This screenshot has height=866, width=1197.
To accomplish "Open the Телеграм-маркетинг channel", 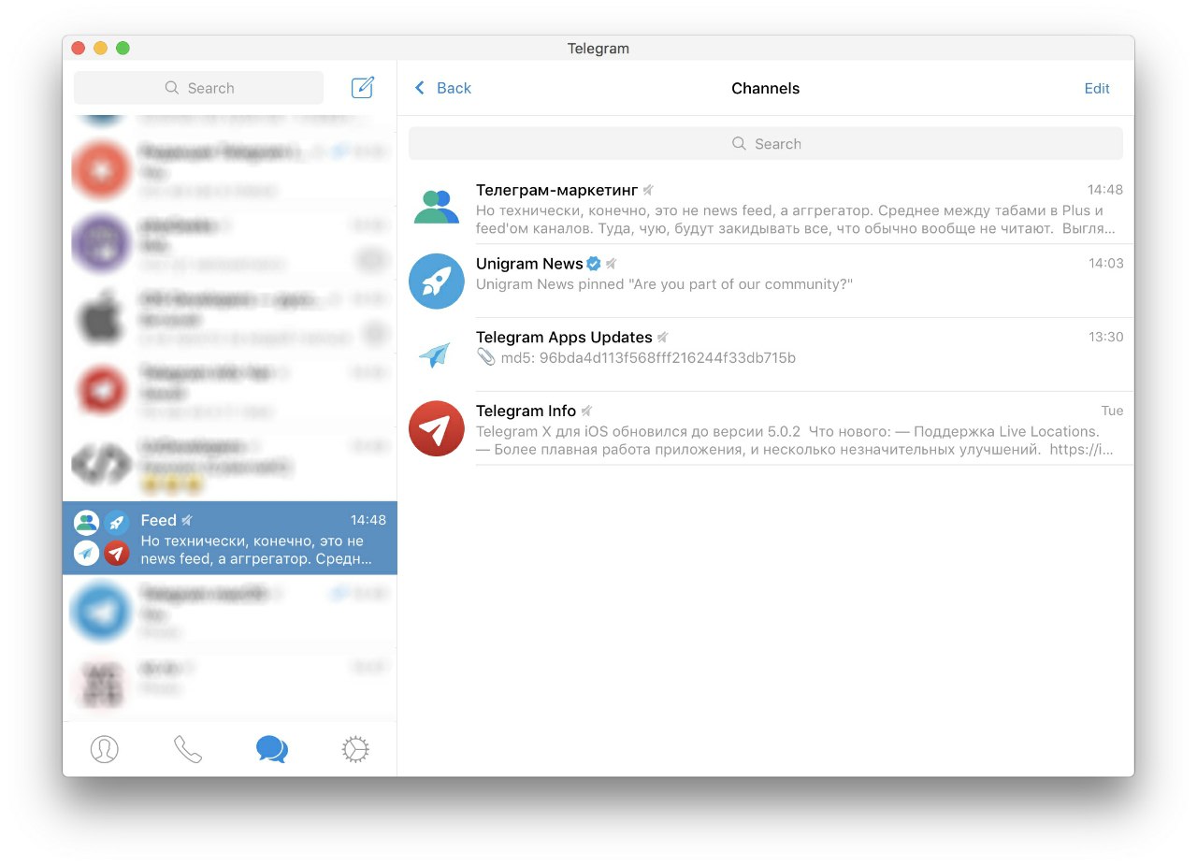I will point(766,208).
